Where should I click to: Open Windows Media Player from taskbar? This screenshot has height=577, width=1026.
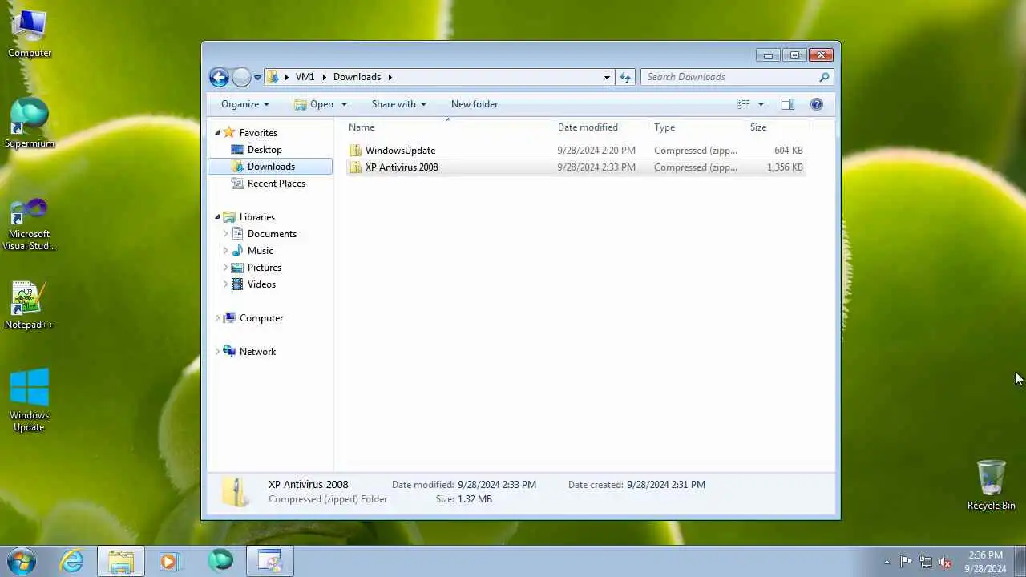pyautogui.click(x=169, y=561)
